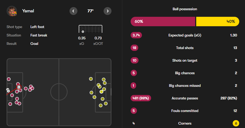Select top-left maroon shot in penalty area

(x=9, y=79)
